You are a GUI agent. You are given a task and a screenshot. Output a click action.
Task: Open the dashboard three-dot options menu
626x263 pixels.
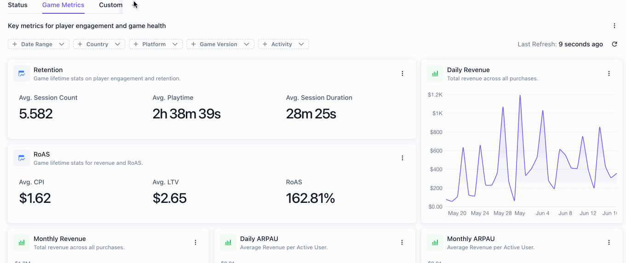coord(615,26)
